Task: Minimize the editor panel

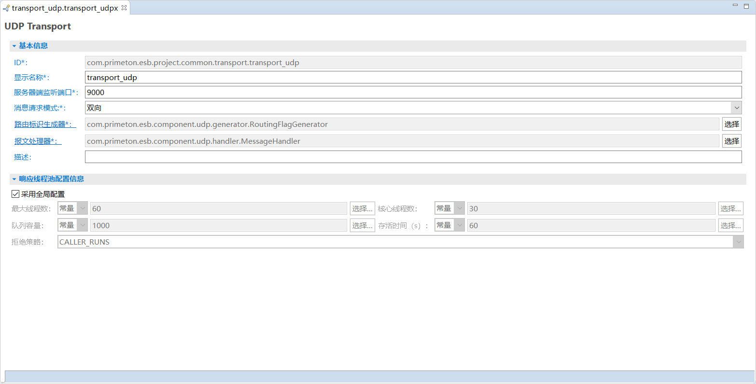Action: click(x=735, y=5)
